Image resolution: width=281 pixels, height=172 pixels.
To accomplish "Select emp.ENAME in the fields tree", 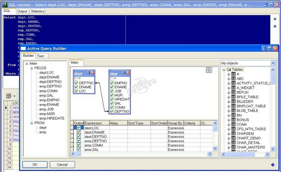I will tap(49, 105).
